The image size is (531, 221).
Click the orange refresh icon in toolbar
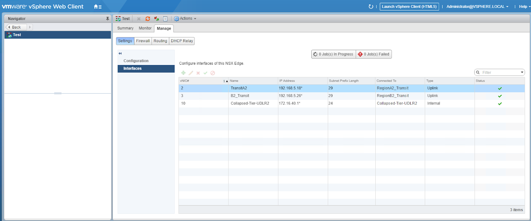148,19
